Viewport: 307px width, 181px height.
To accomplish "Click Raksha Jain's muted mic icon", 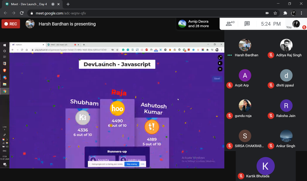I will [x=271, y=116].
